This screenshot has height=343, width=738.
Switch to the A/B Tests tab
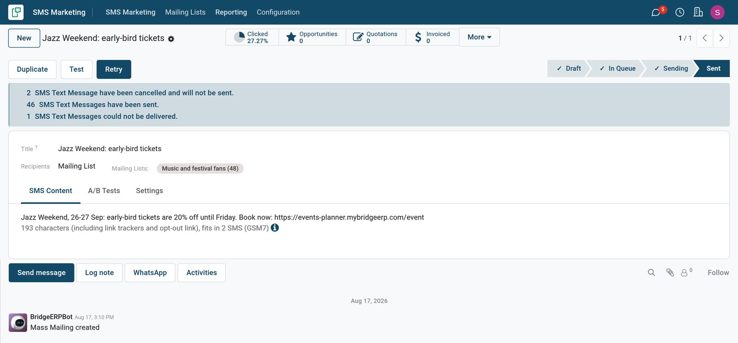click(x=104, y=191)
